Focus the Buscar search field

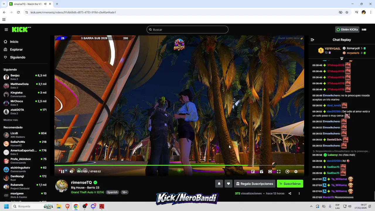187,30
